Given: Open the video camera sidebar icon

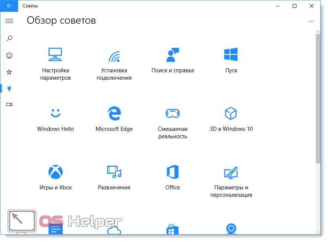Looking at the screenshot, I should pyautogui.click(x=9, y=105).
